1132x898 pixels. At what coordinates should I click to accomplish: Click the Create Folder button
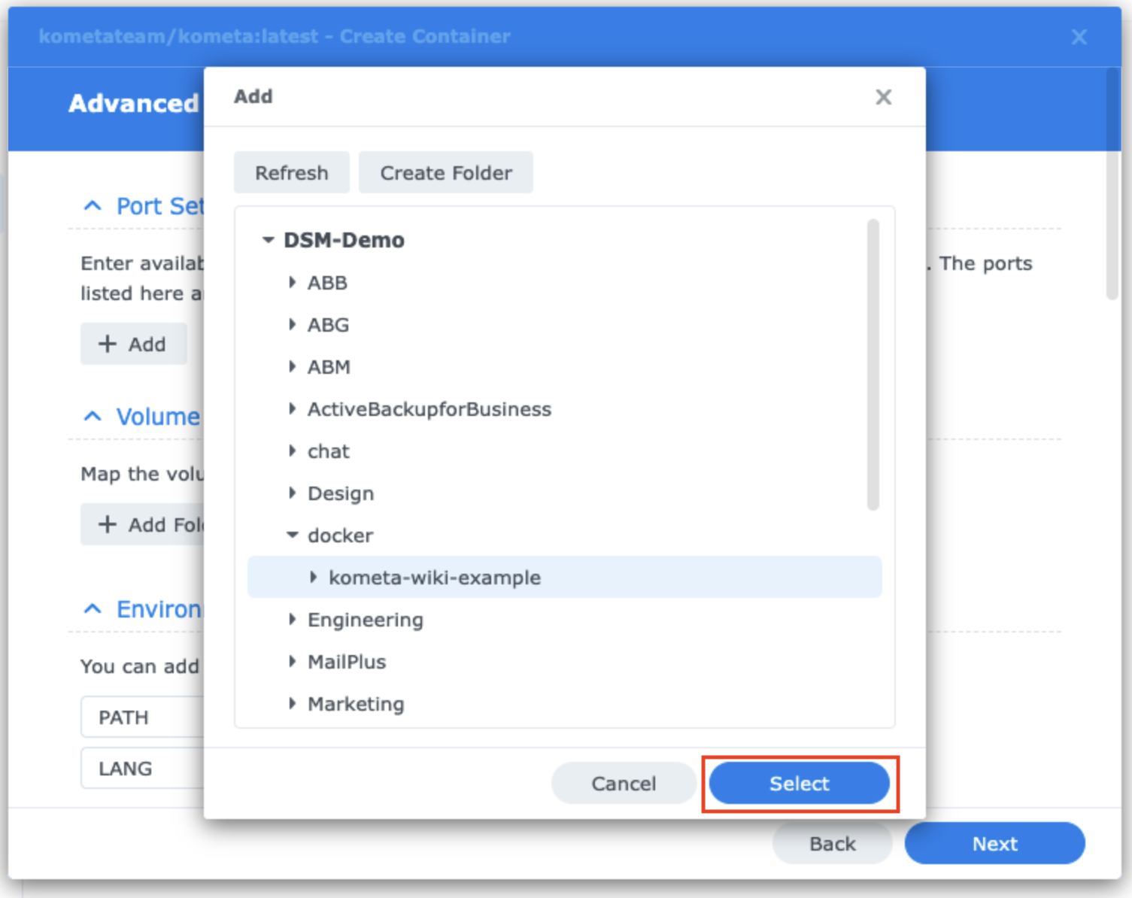tap(445, 172)
